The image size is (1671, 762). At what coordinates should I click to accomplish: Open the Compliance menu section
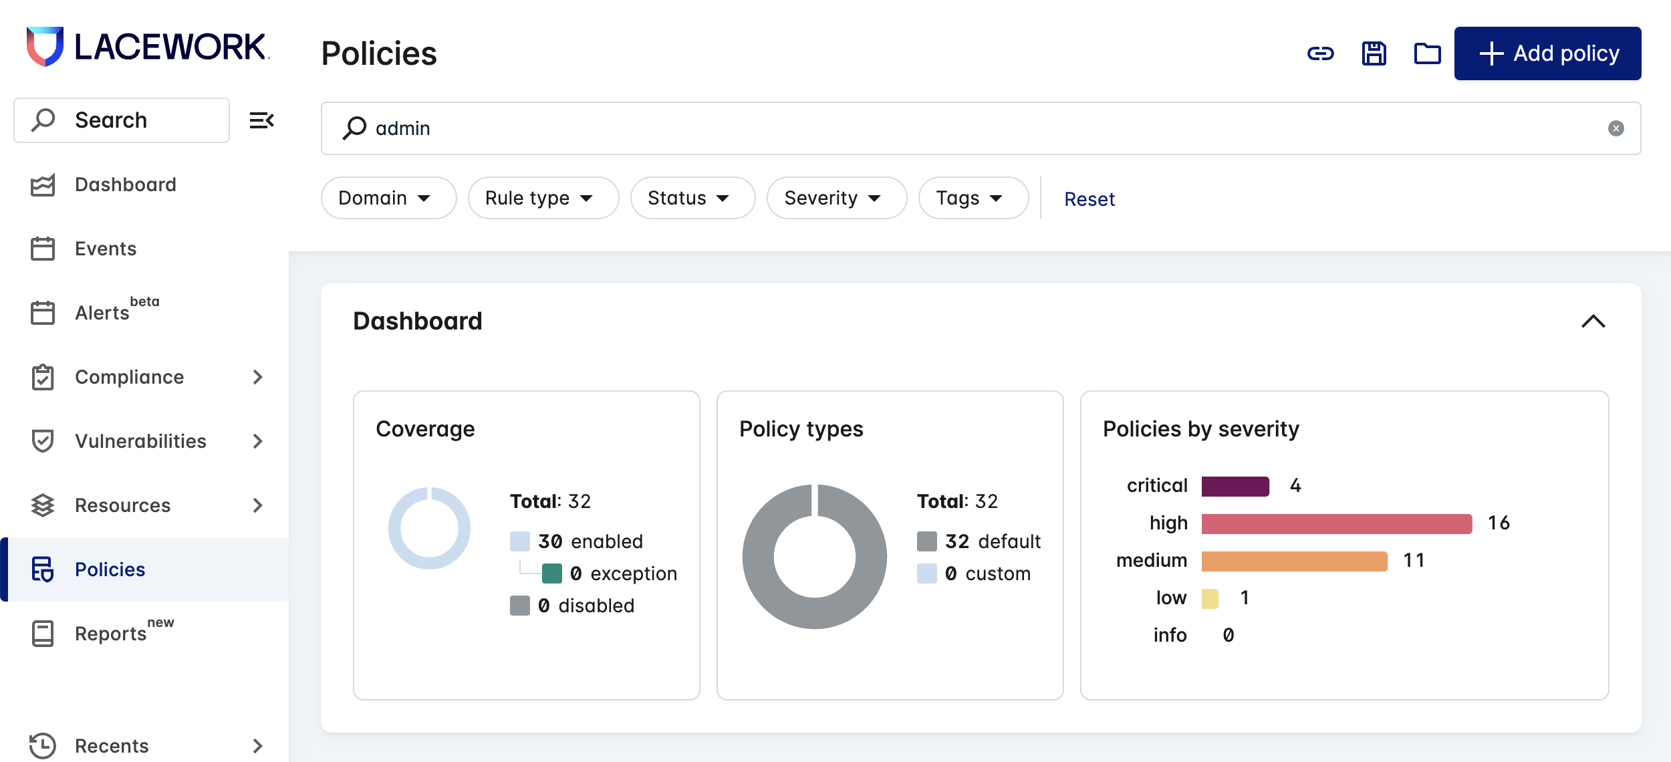pos(130,376)
